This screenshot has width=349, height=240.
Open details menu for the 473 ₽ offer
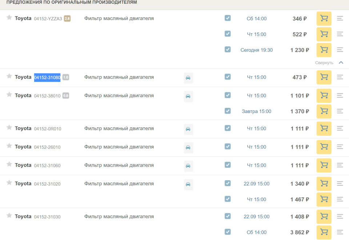(x=340, y=77)
